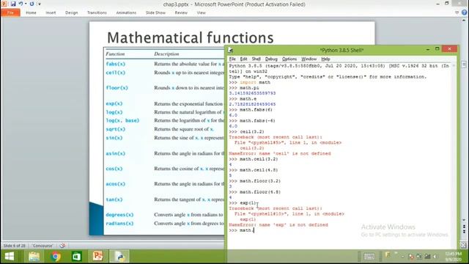The width and height of the screenshot is (469, 264).
Task: Click the PowerPoint application icon in the title bar
Action: click(x=4, y=4)
